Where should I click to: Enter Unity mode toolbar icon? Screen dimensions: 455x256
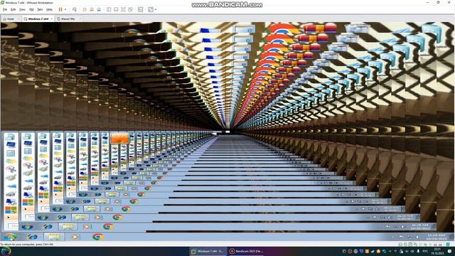pos(130,9)
